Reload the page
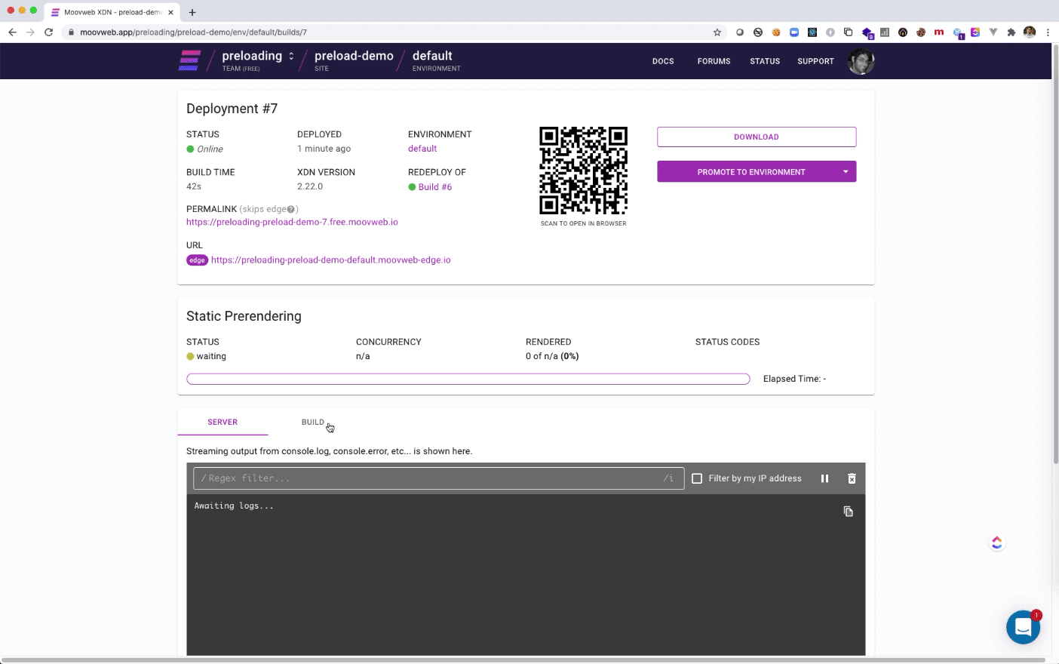This screenshot has height=664, width=1059. 49,32
